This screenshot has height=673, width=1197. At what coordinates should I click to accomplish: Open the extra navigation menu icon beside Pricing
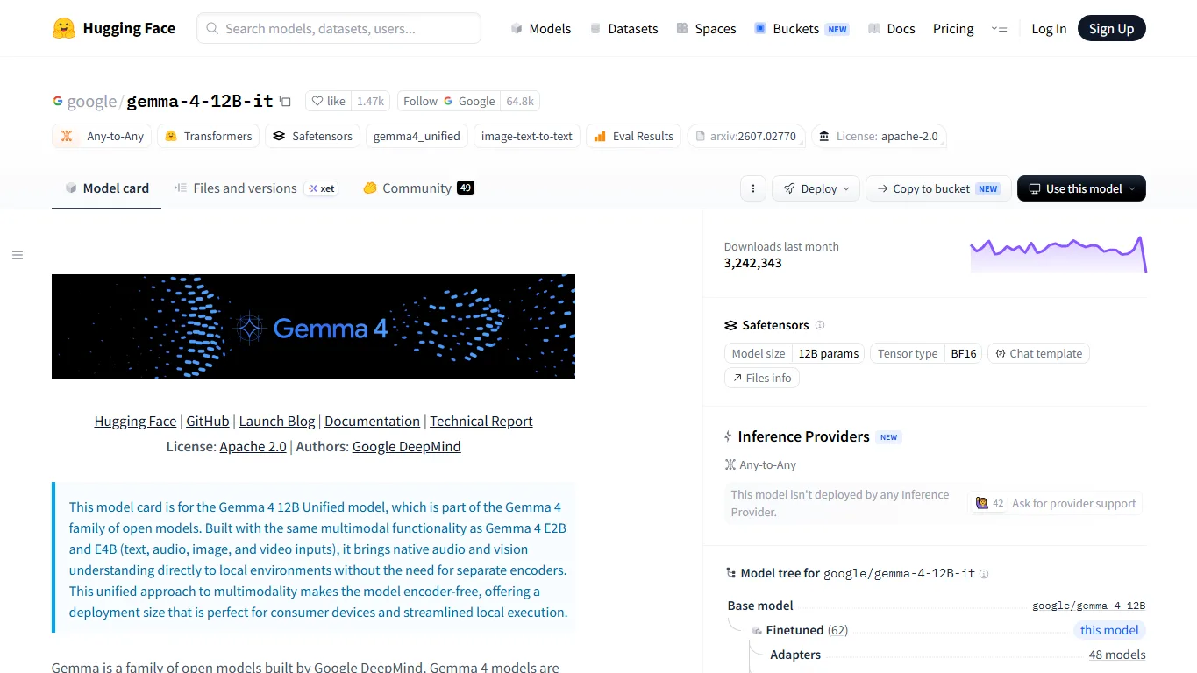pyautogui.click(x=999, y=28)
